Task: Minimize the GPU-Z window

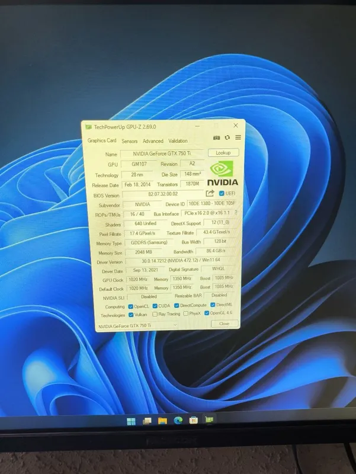Action: click(197, 126)
